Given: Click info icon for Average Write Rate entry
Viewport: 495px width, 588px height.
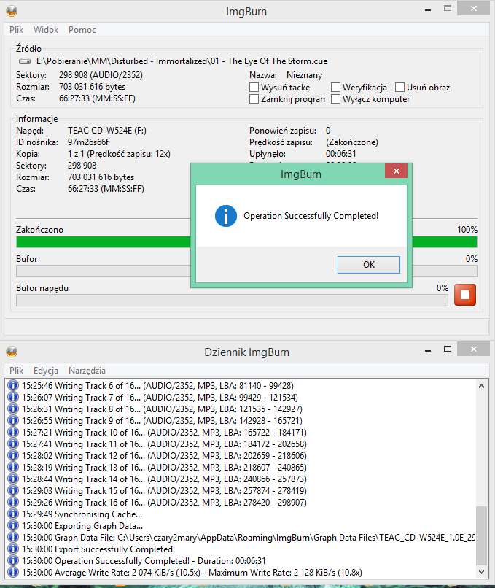Looking at the screenshot, I should (x=12, y=572).
